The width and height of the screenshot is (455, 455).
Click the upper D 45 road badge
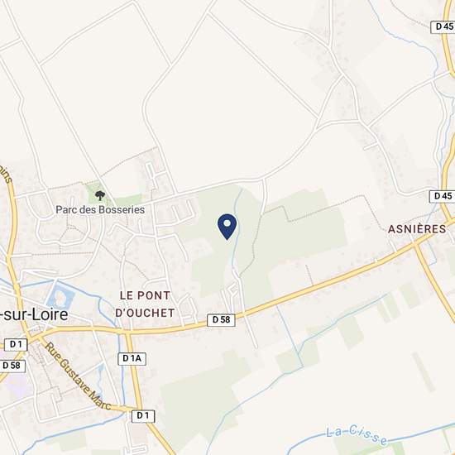[443, 26]
